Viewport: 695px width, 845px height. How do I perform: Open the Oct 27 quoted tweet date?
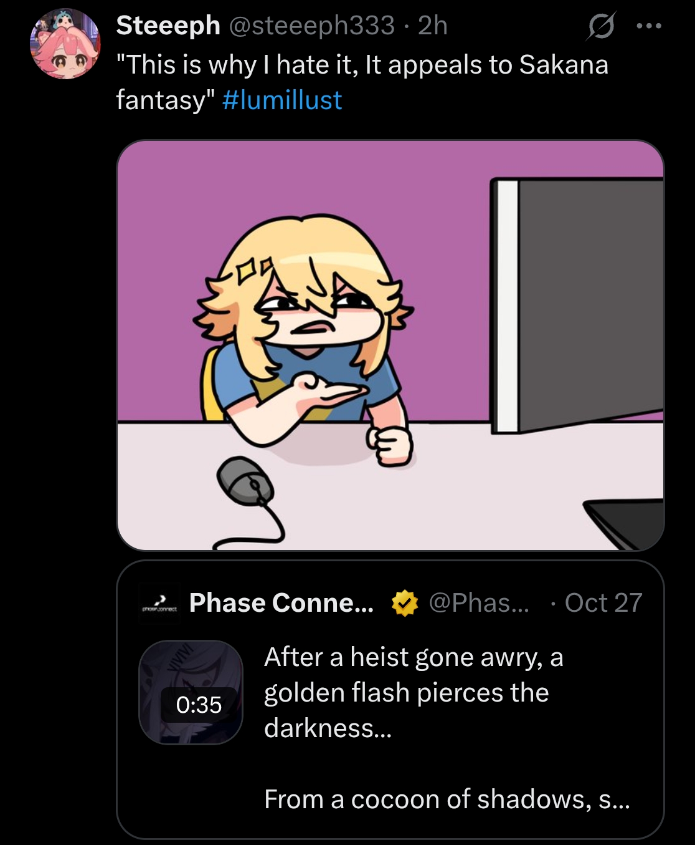(x=603, y=603)
